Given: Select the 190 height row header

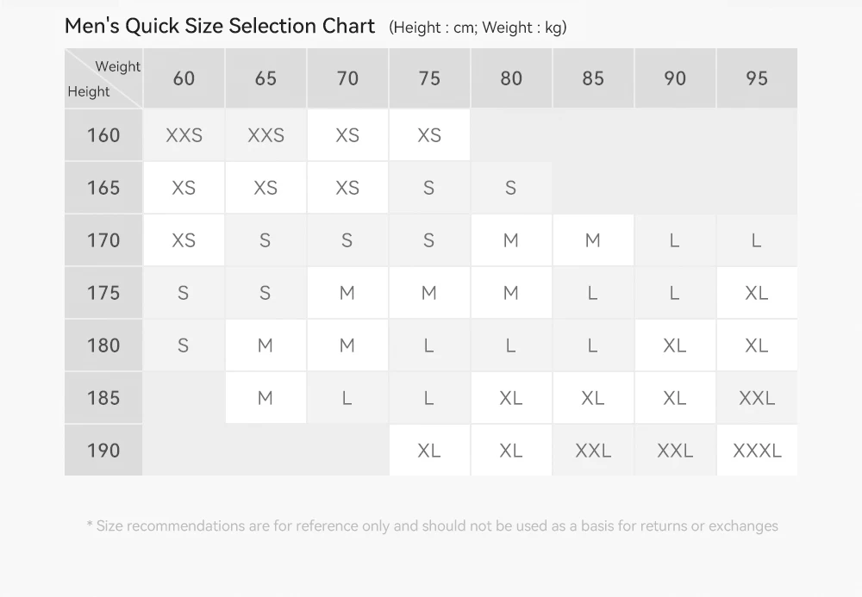Looking at the screenshot, I should 103,451.
